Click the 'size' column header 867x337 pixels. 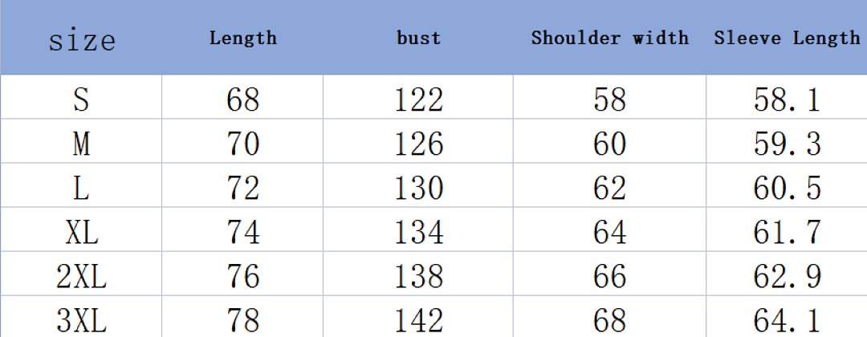point(82,40)
